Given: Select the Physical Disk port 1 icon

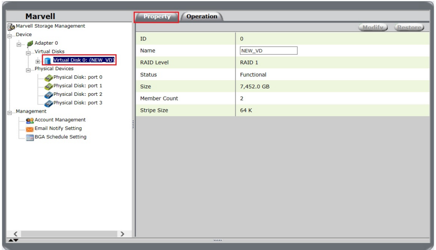Looking at the screenshot, I should [48, 86].
